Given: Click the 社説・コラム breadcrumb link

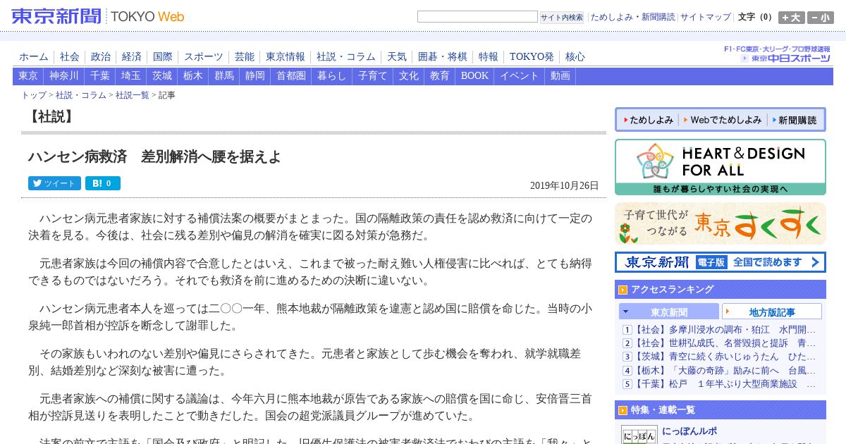Looking at the screenshot, I should (81, 95).
